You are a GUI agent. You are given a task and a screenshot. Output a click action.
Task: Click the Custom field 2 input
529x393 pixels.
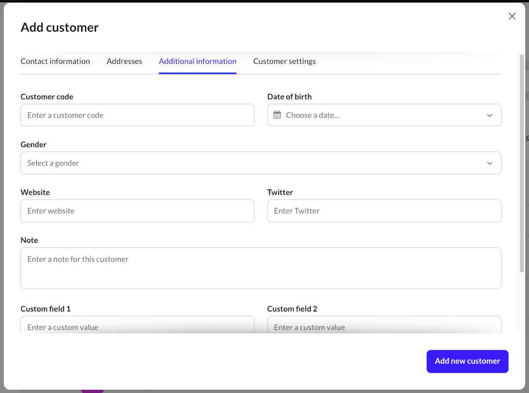pyautogui.click(x=384, y=325)
